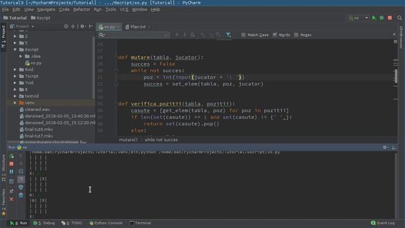405x228 pixels.
Task: Close the find bar
Action: click(394, 34)
